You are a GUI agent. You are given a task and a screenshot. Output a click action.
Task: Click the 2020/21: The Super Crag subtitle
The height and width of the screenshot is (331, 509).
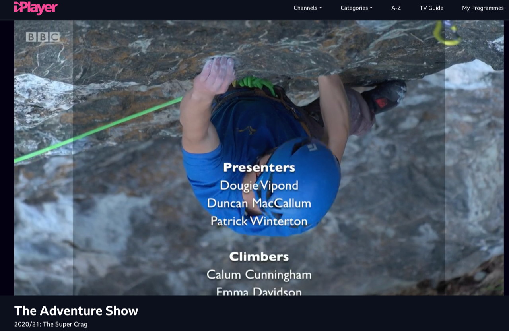pos(51,324)
